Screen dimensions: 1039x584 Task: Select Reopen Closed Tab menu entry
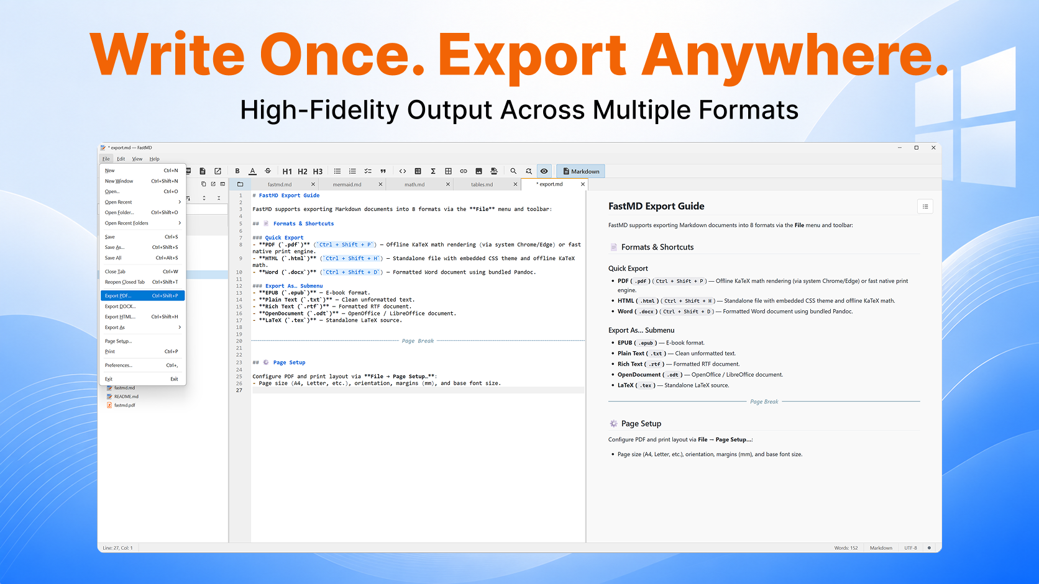click(x=142, y=282)
